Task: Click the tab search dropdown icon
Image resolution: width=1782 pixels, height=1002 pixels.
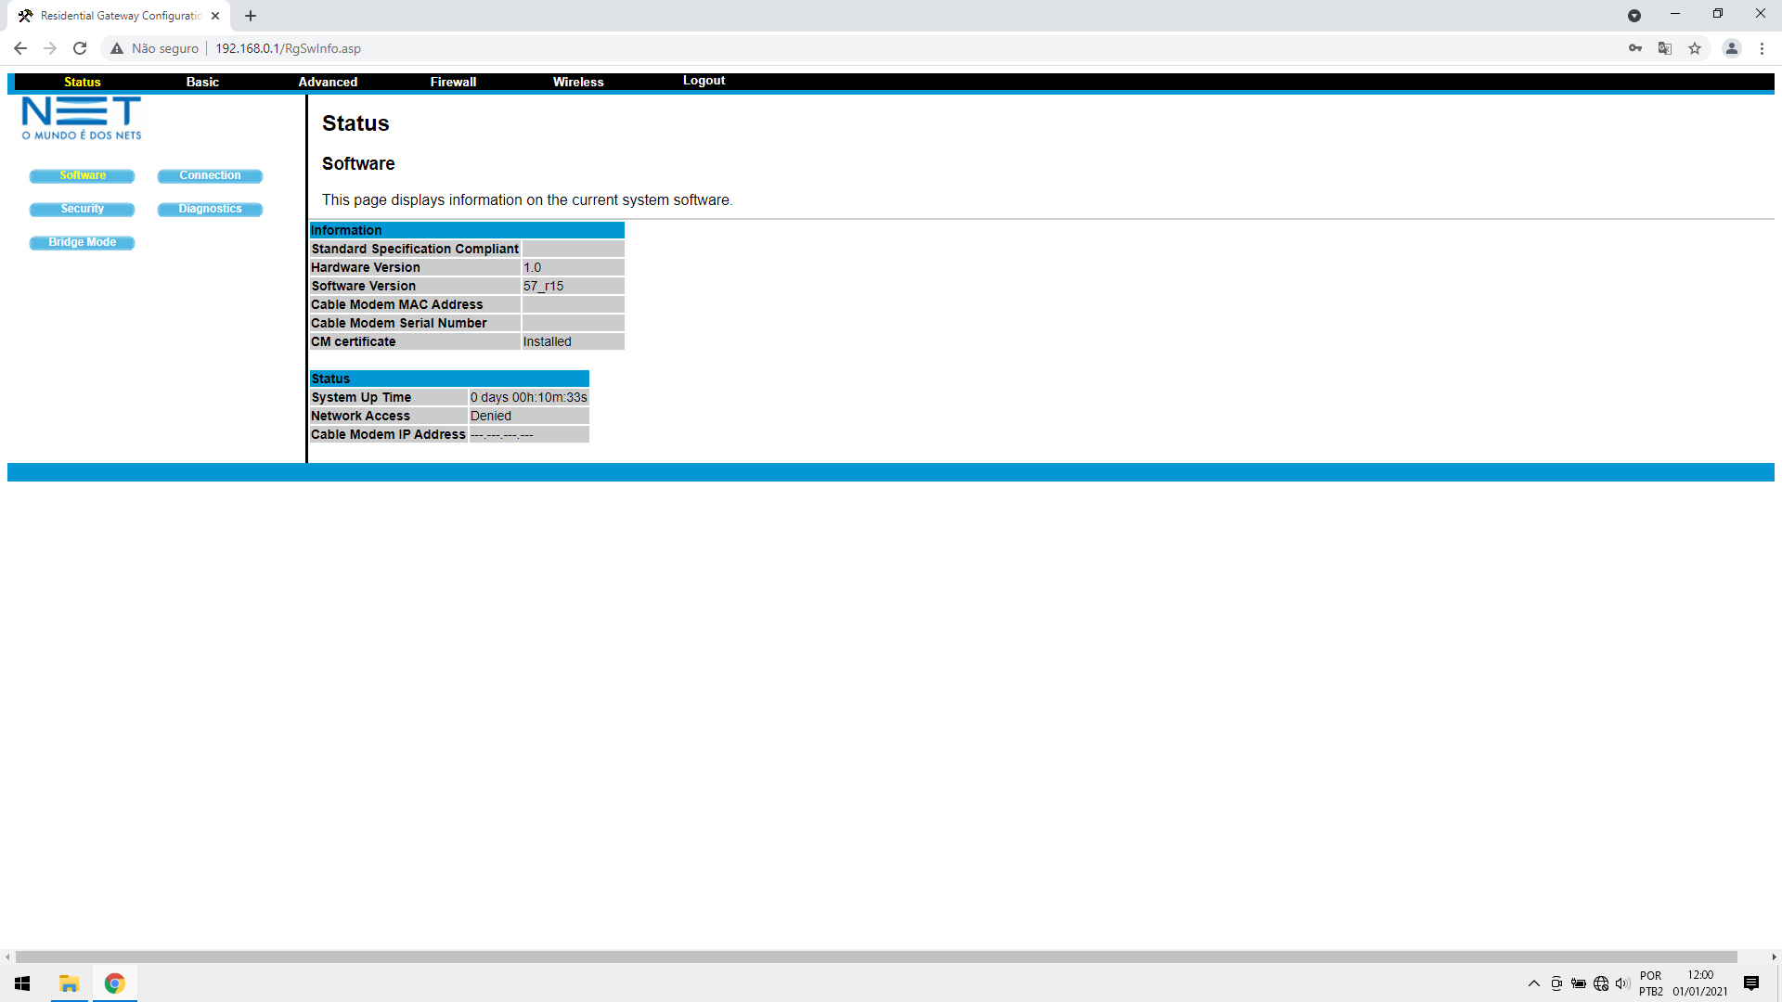Action: point(1634,16)
